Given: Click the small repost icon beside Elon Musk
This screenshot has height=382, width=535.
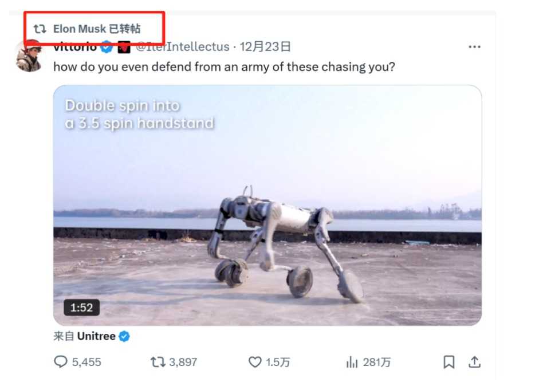Looking at the screenshot, I should pyautogui.click(x=40, y=29).
